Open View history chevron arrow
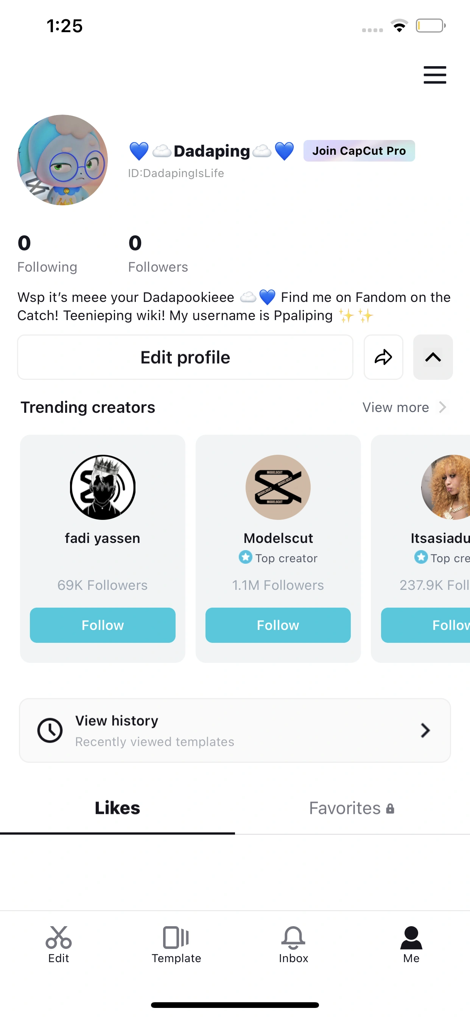 click(425, 730)
